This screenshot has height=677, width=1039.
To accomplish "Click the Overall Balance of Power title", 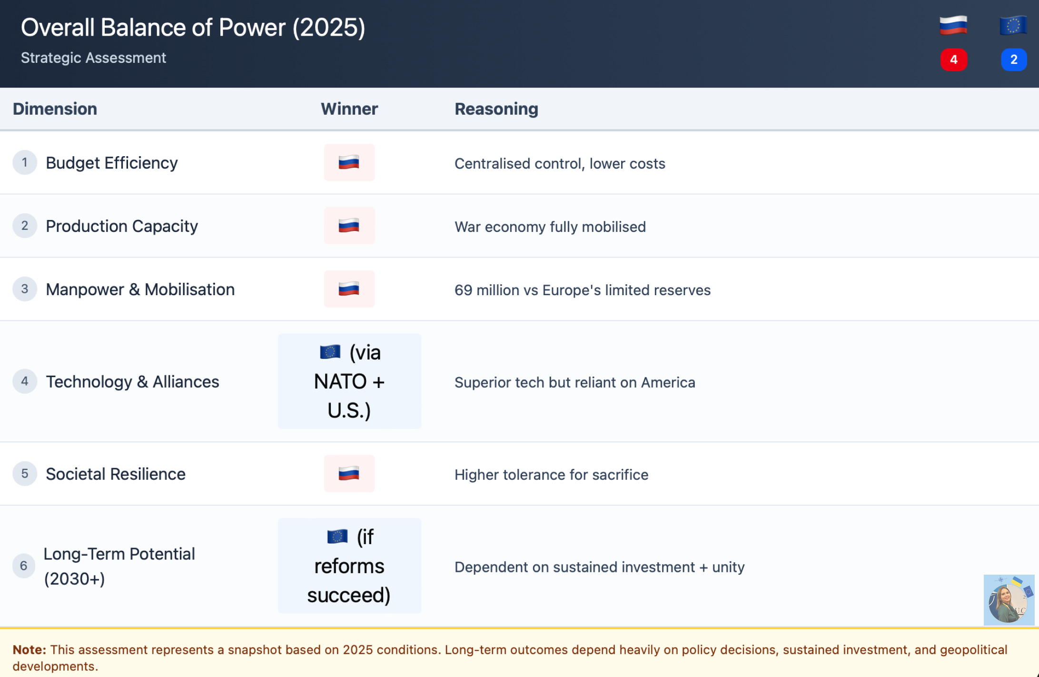I will click(193, 28).
